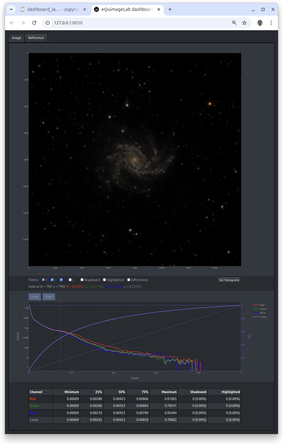Uncheck the R channel filter
Screen dimensions: 283x444
pos(43,280)
